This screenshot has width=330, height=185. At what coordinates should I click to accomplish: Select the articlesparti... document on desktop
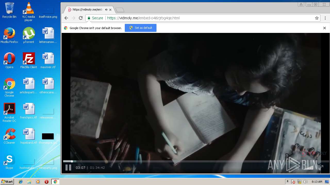pyautogui.click(x=29, y=86)
